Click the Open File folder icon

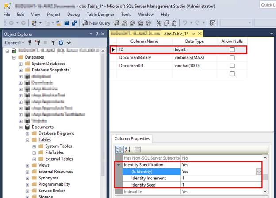[x=59, y=23]
